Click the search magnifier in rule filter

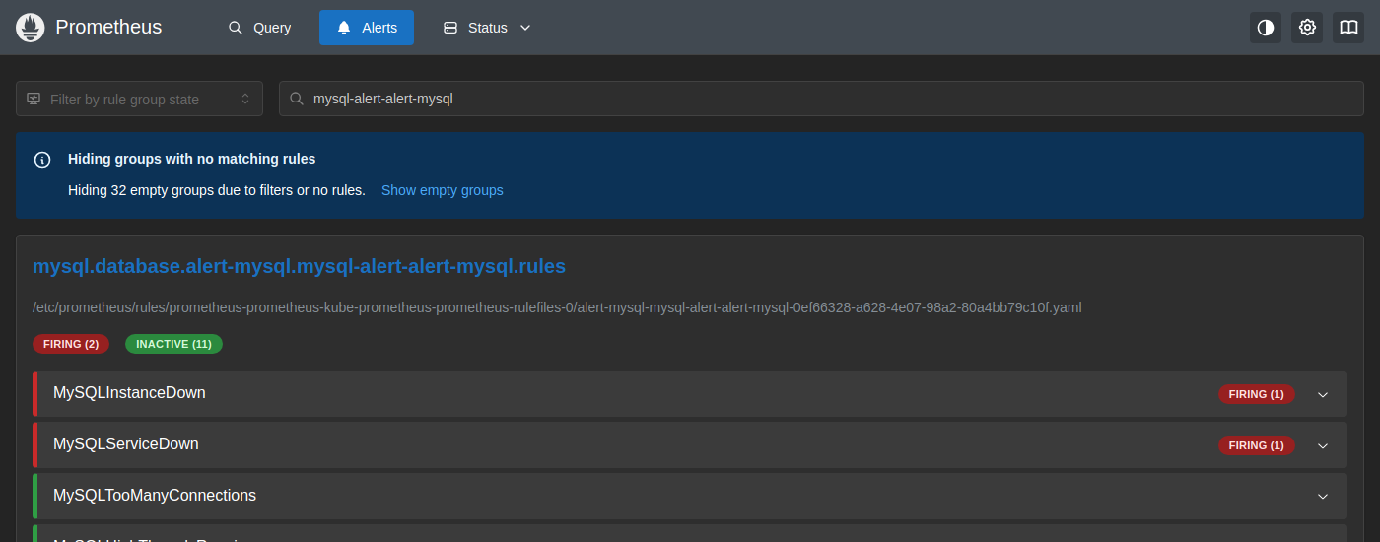pyautogui.click(x=296, y=99)
